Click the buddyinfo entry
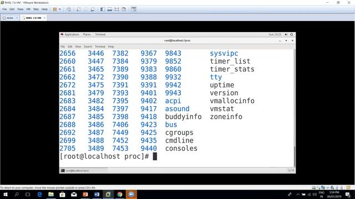The width and height of the screenshot is (355, 199). (x=183, y=117)
